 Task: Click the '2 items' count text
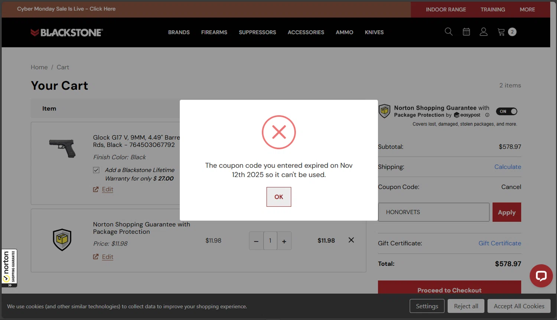tap(510, 86)
